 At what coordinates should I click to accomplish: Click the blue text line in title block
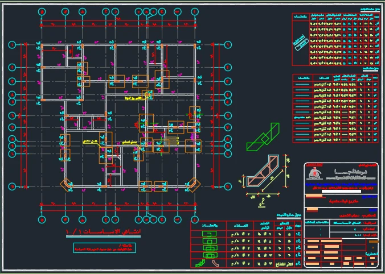(x=341, y=185)
